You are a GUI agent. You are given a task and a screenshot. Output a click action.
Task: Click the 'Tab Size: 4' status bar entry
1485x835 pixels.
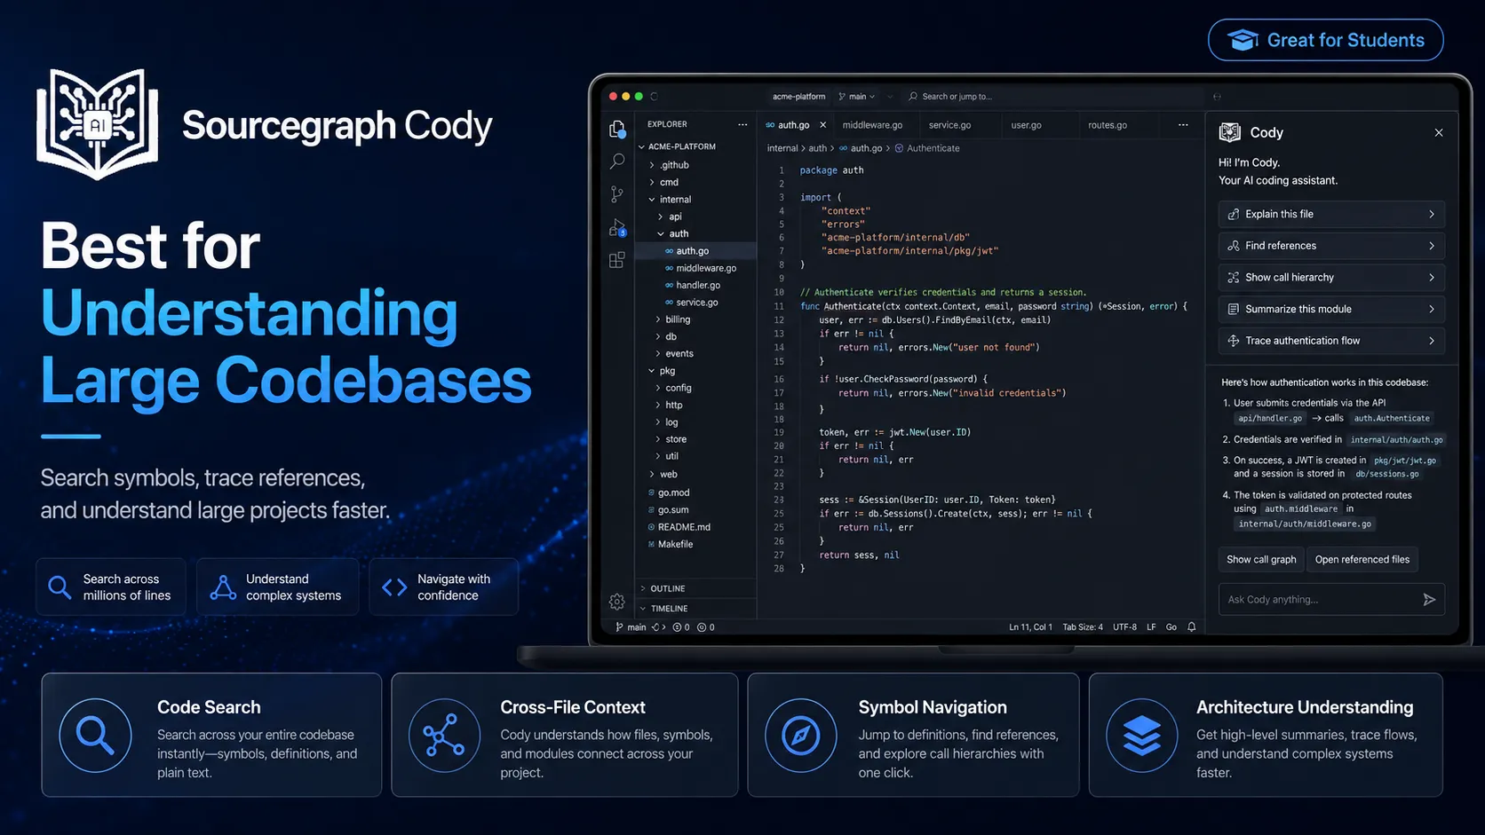point(1083,627)
